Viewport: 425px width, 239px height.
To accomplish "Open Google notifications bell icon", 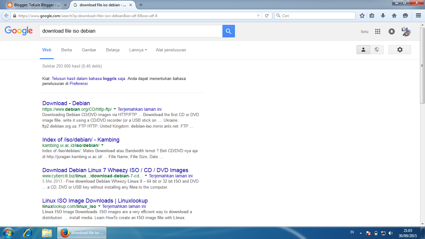I will 392,31.
